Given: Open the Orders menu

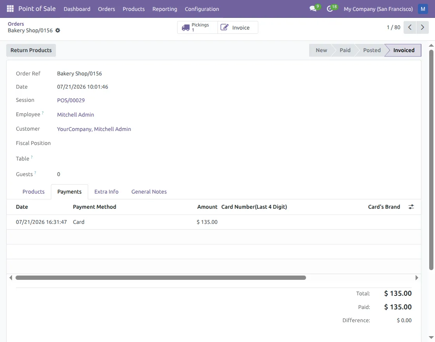Looking at the screenshot, I should (x=106, y=9).
